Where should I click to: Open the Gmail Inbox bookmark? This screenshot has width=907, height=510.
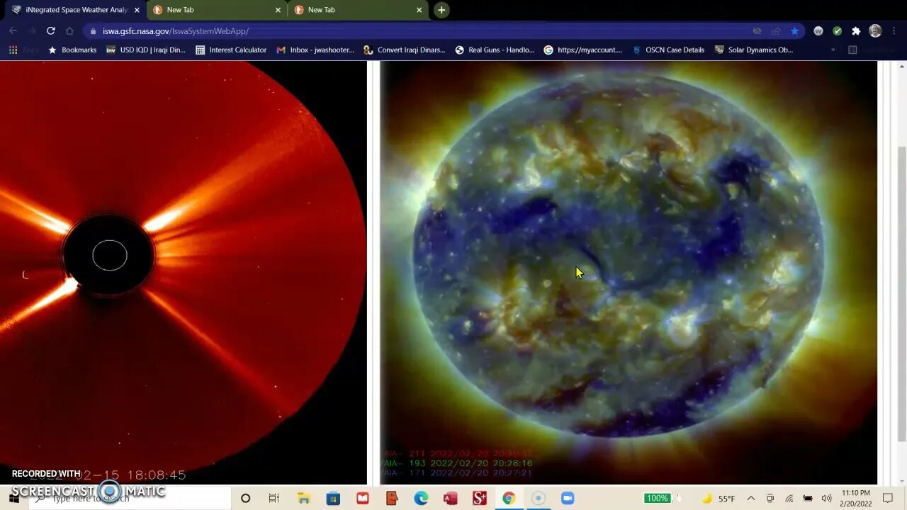coord(315,50)
